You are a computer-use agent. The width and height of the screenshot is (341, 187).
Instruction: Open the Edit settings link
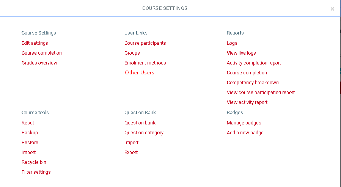(35, 43)
